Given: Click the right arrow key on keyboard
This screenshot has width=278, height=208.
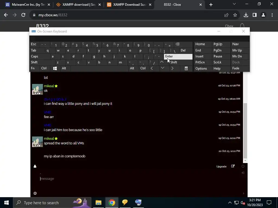Looking at the screenshot, I should [172, 69].
